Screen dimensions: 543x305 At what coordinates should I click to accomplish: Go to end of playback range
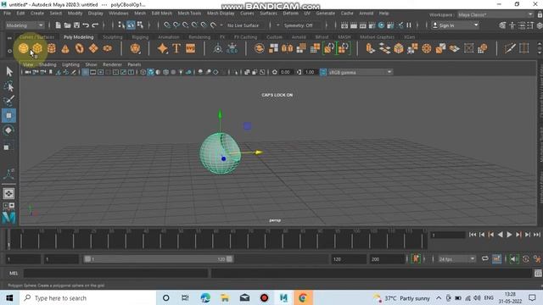[x=537, y=235]
